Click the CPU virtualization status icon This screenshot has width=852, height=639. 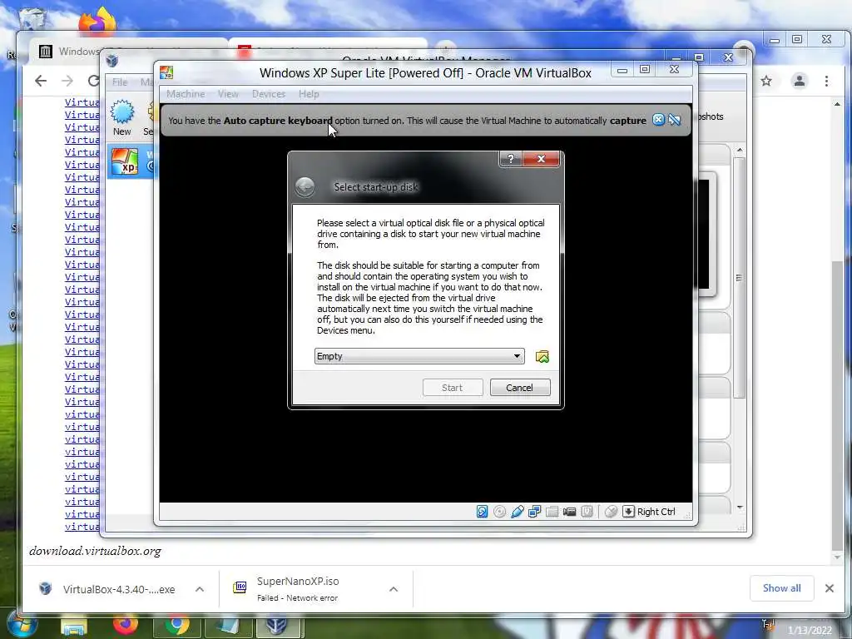[587, 512]
